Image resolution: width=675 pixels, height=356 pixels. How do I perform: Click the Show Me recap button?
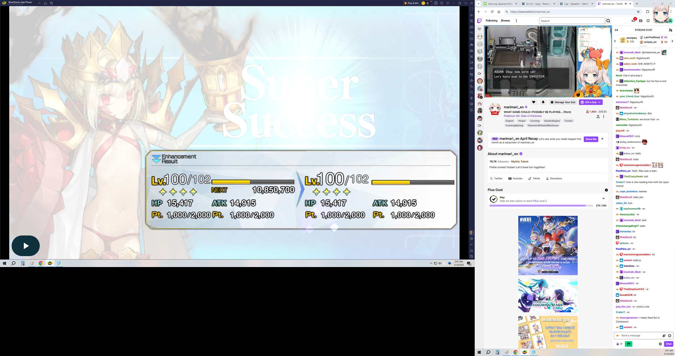click(x=591, y=139)
